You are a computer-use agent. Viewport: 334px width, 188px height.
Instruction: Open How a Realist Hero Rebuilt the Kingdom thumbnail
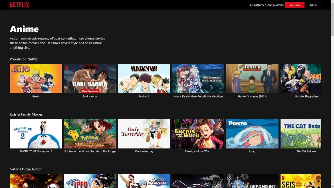198,79
